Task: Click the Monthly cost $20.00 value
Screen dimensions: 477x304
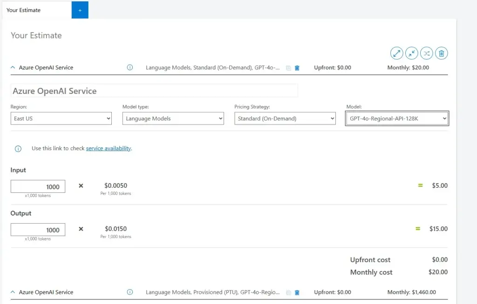Action: (438, 272)
